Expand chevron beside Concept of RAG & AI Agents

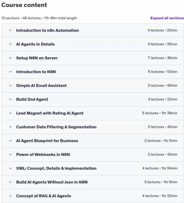(10, 196)
